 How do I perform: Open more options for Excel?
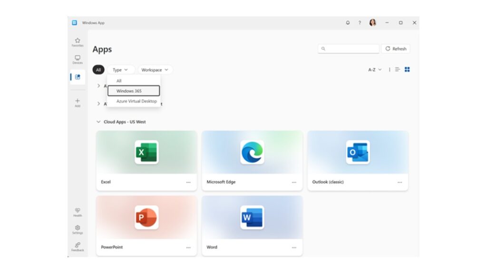click(188, 182)
